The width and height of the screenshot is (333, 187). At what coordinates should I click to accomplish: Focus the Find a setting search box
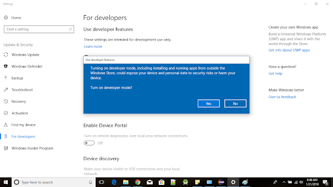[39, 29]
